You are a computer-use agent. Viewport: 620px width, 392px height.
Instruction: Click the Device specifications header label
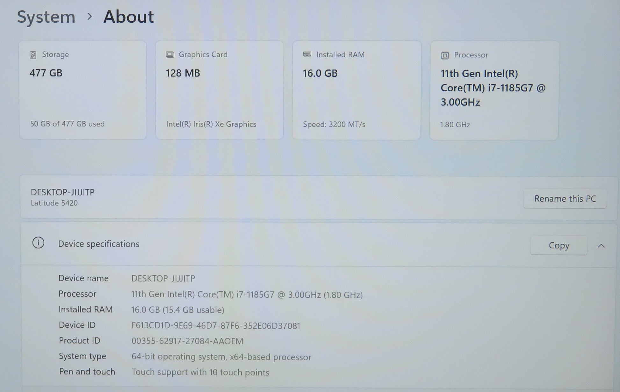98,244
